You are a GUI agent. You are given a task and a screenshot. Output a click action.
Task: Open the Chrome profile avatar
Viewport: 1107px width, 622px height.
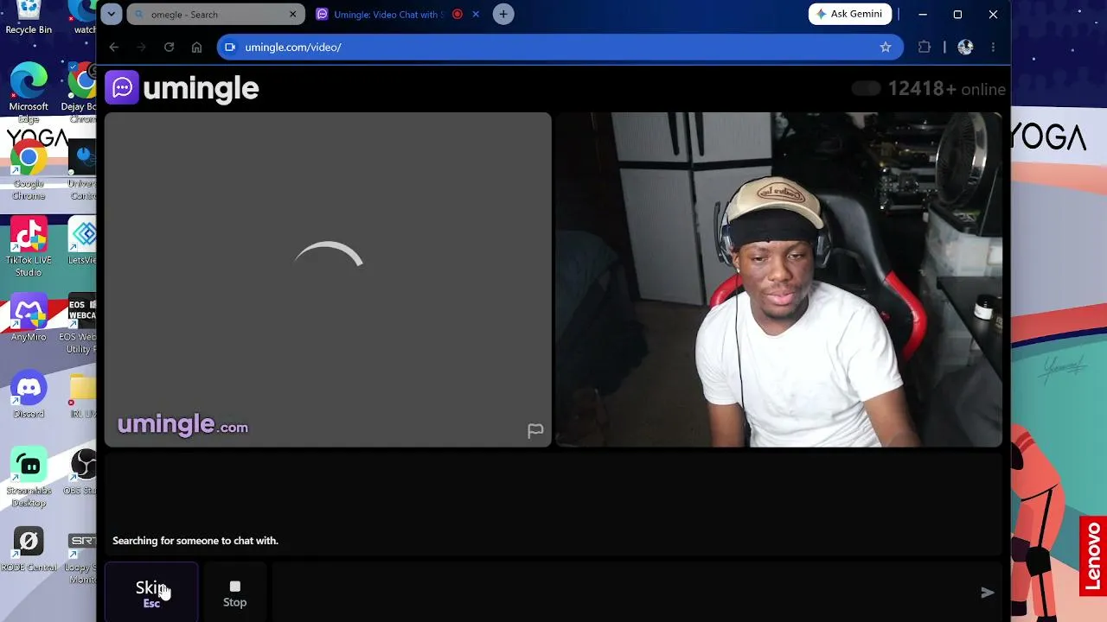pyautogui.click(x=965, y=48)
